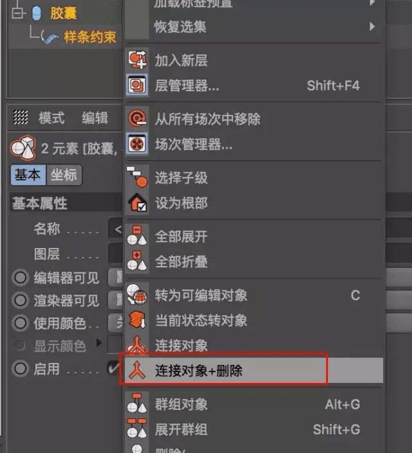This screenshot has height=453, width=412.
Task: Open the 模式 menu in Attributes panel
Action: click(x=51, y=118)
